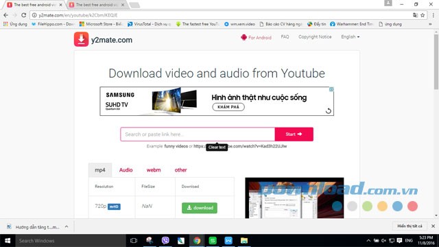Viewport: 439px width, 247px height.
Task: Bookmark this page with the star icon
Action: pos(423,15)
